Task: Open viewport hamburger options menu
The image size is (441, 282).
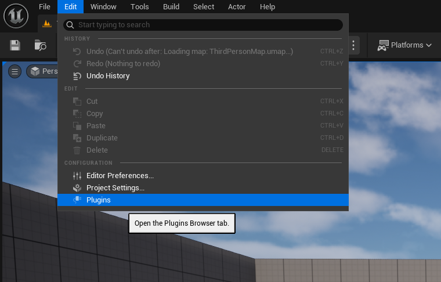Action: 15,71
